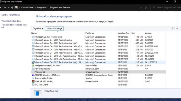Click the Visual C++ 2010 x86 Redistributable icon

pyautogui.click(x=33, y=59)
